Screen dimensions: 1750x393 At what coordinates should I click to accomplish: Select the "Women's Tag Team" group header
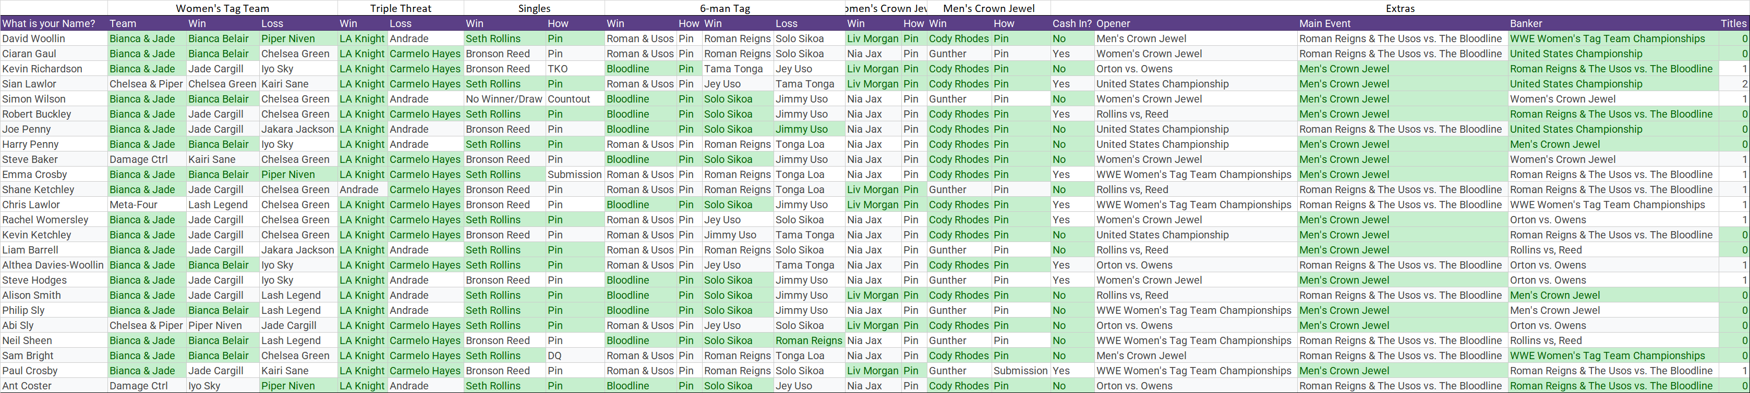point(222,9)
